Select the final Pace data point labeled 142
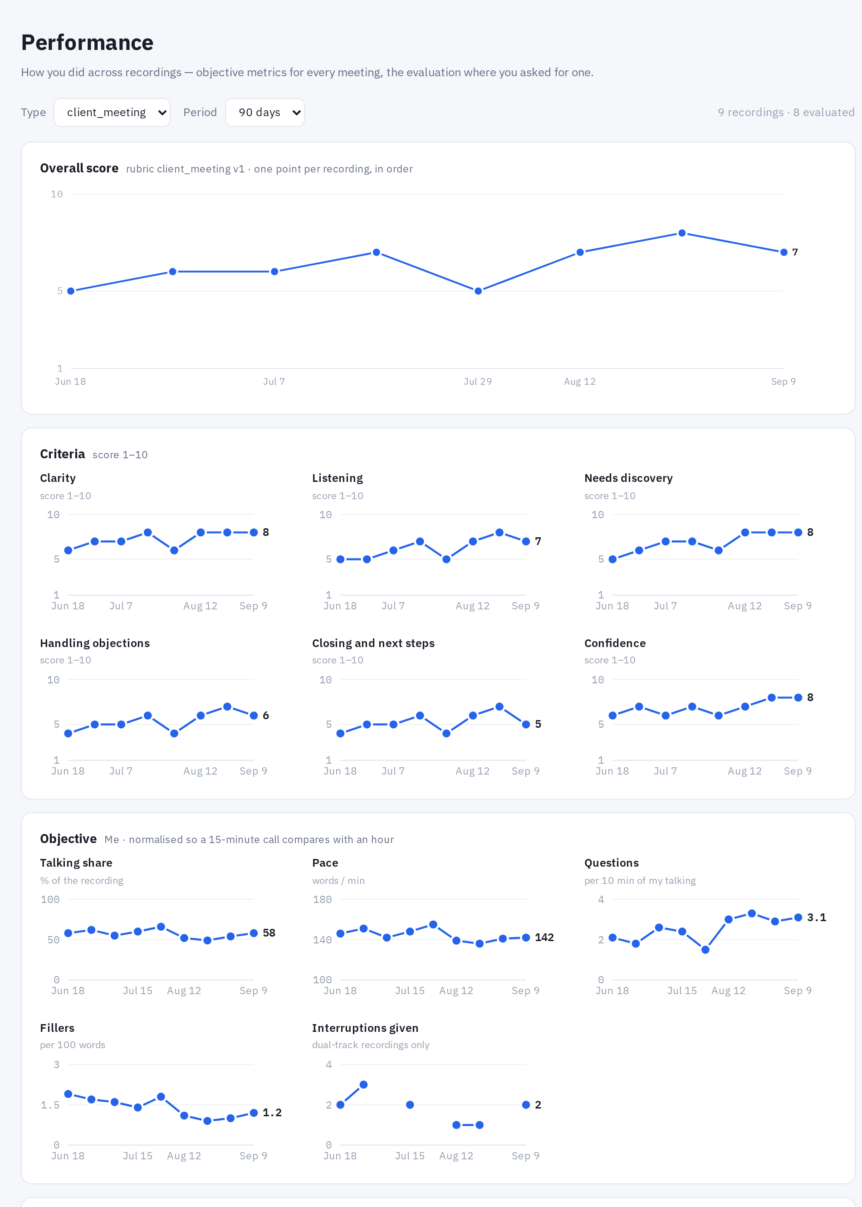Viewport: 862px width, 1207px height. coord(526,938)
